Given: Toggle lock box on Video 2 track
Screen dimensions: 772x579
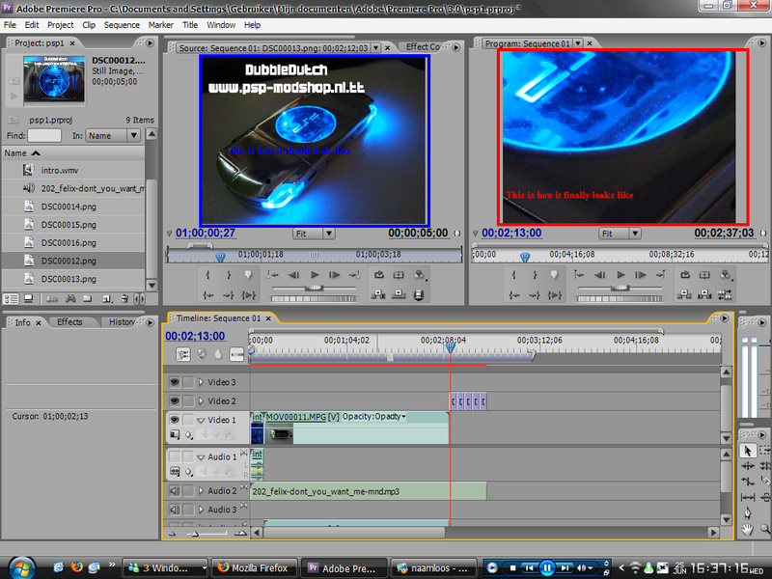Looking at the screenshot, I should [188, 400].
